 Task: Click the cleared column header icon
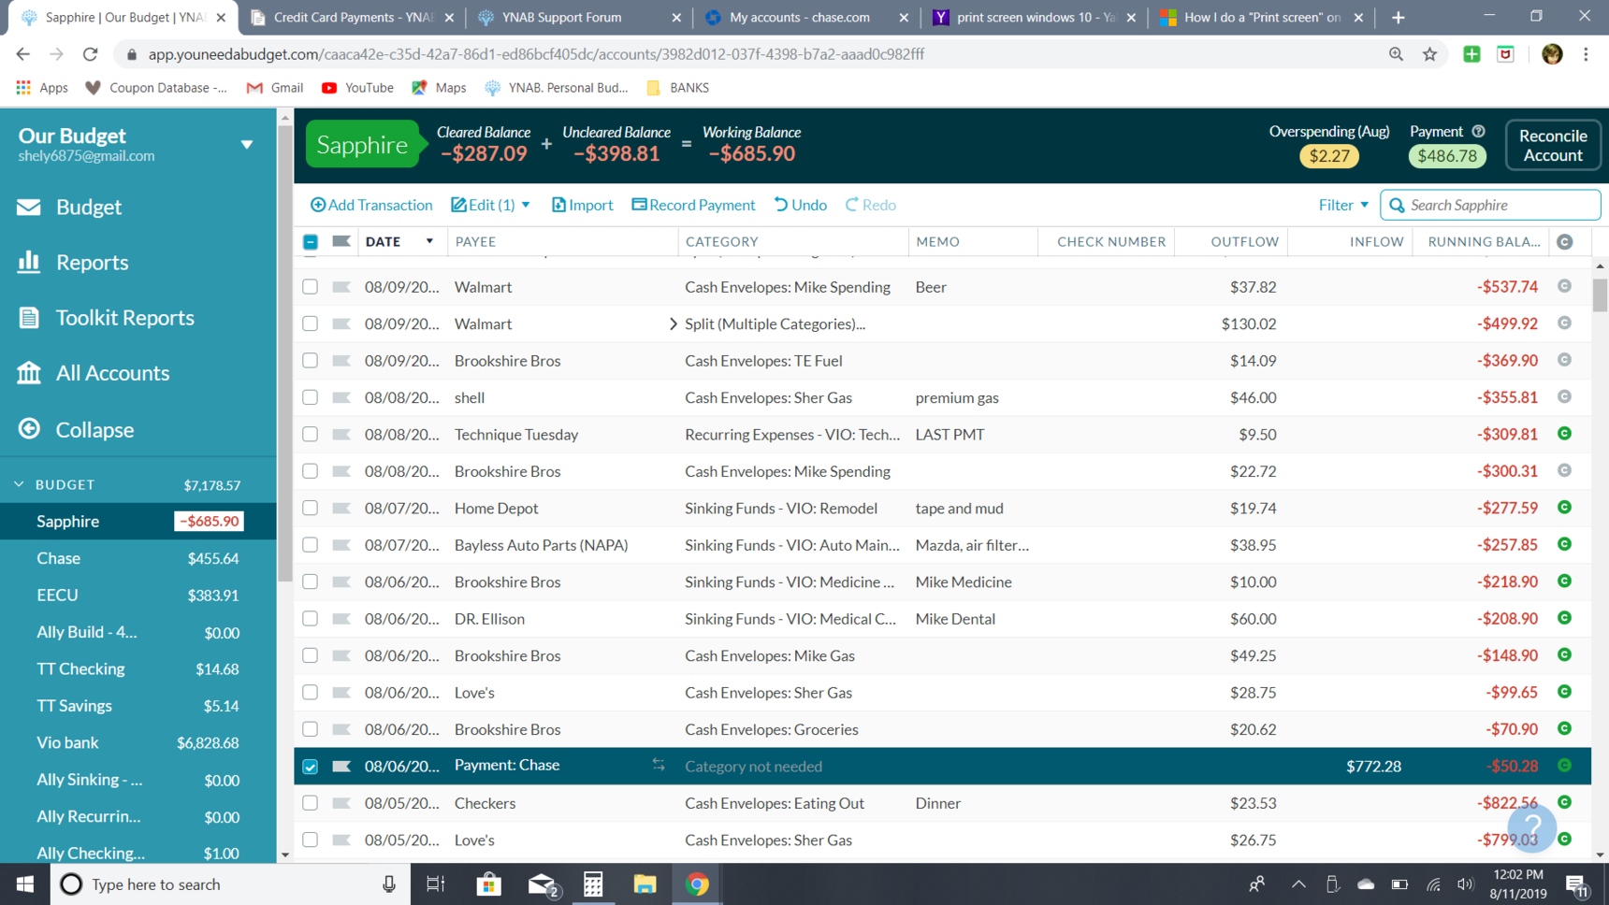1565,242
